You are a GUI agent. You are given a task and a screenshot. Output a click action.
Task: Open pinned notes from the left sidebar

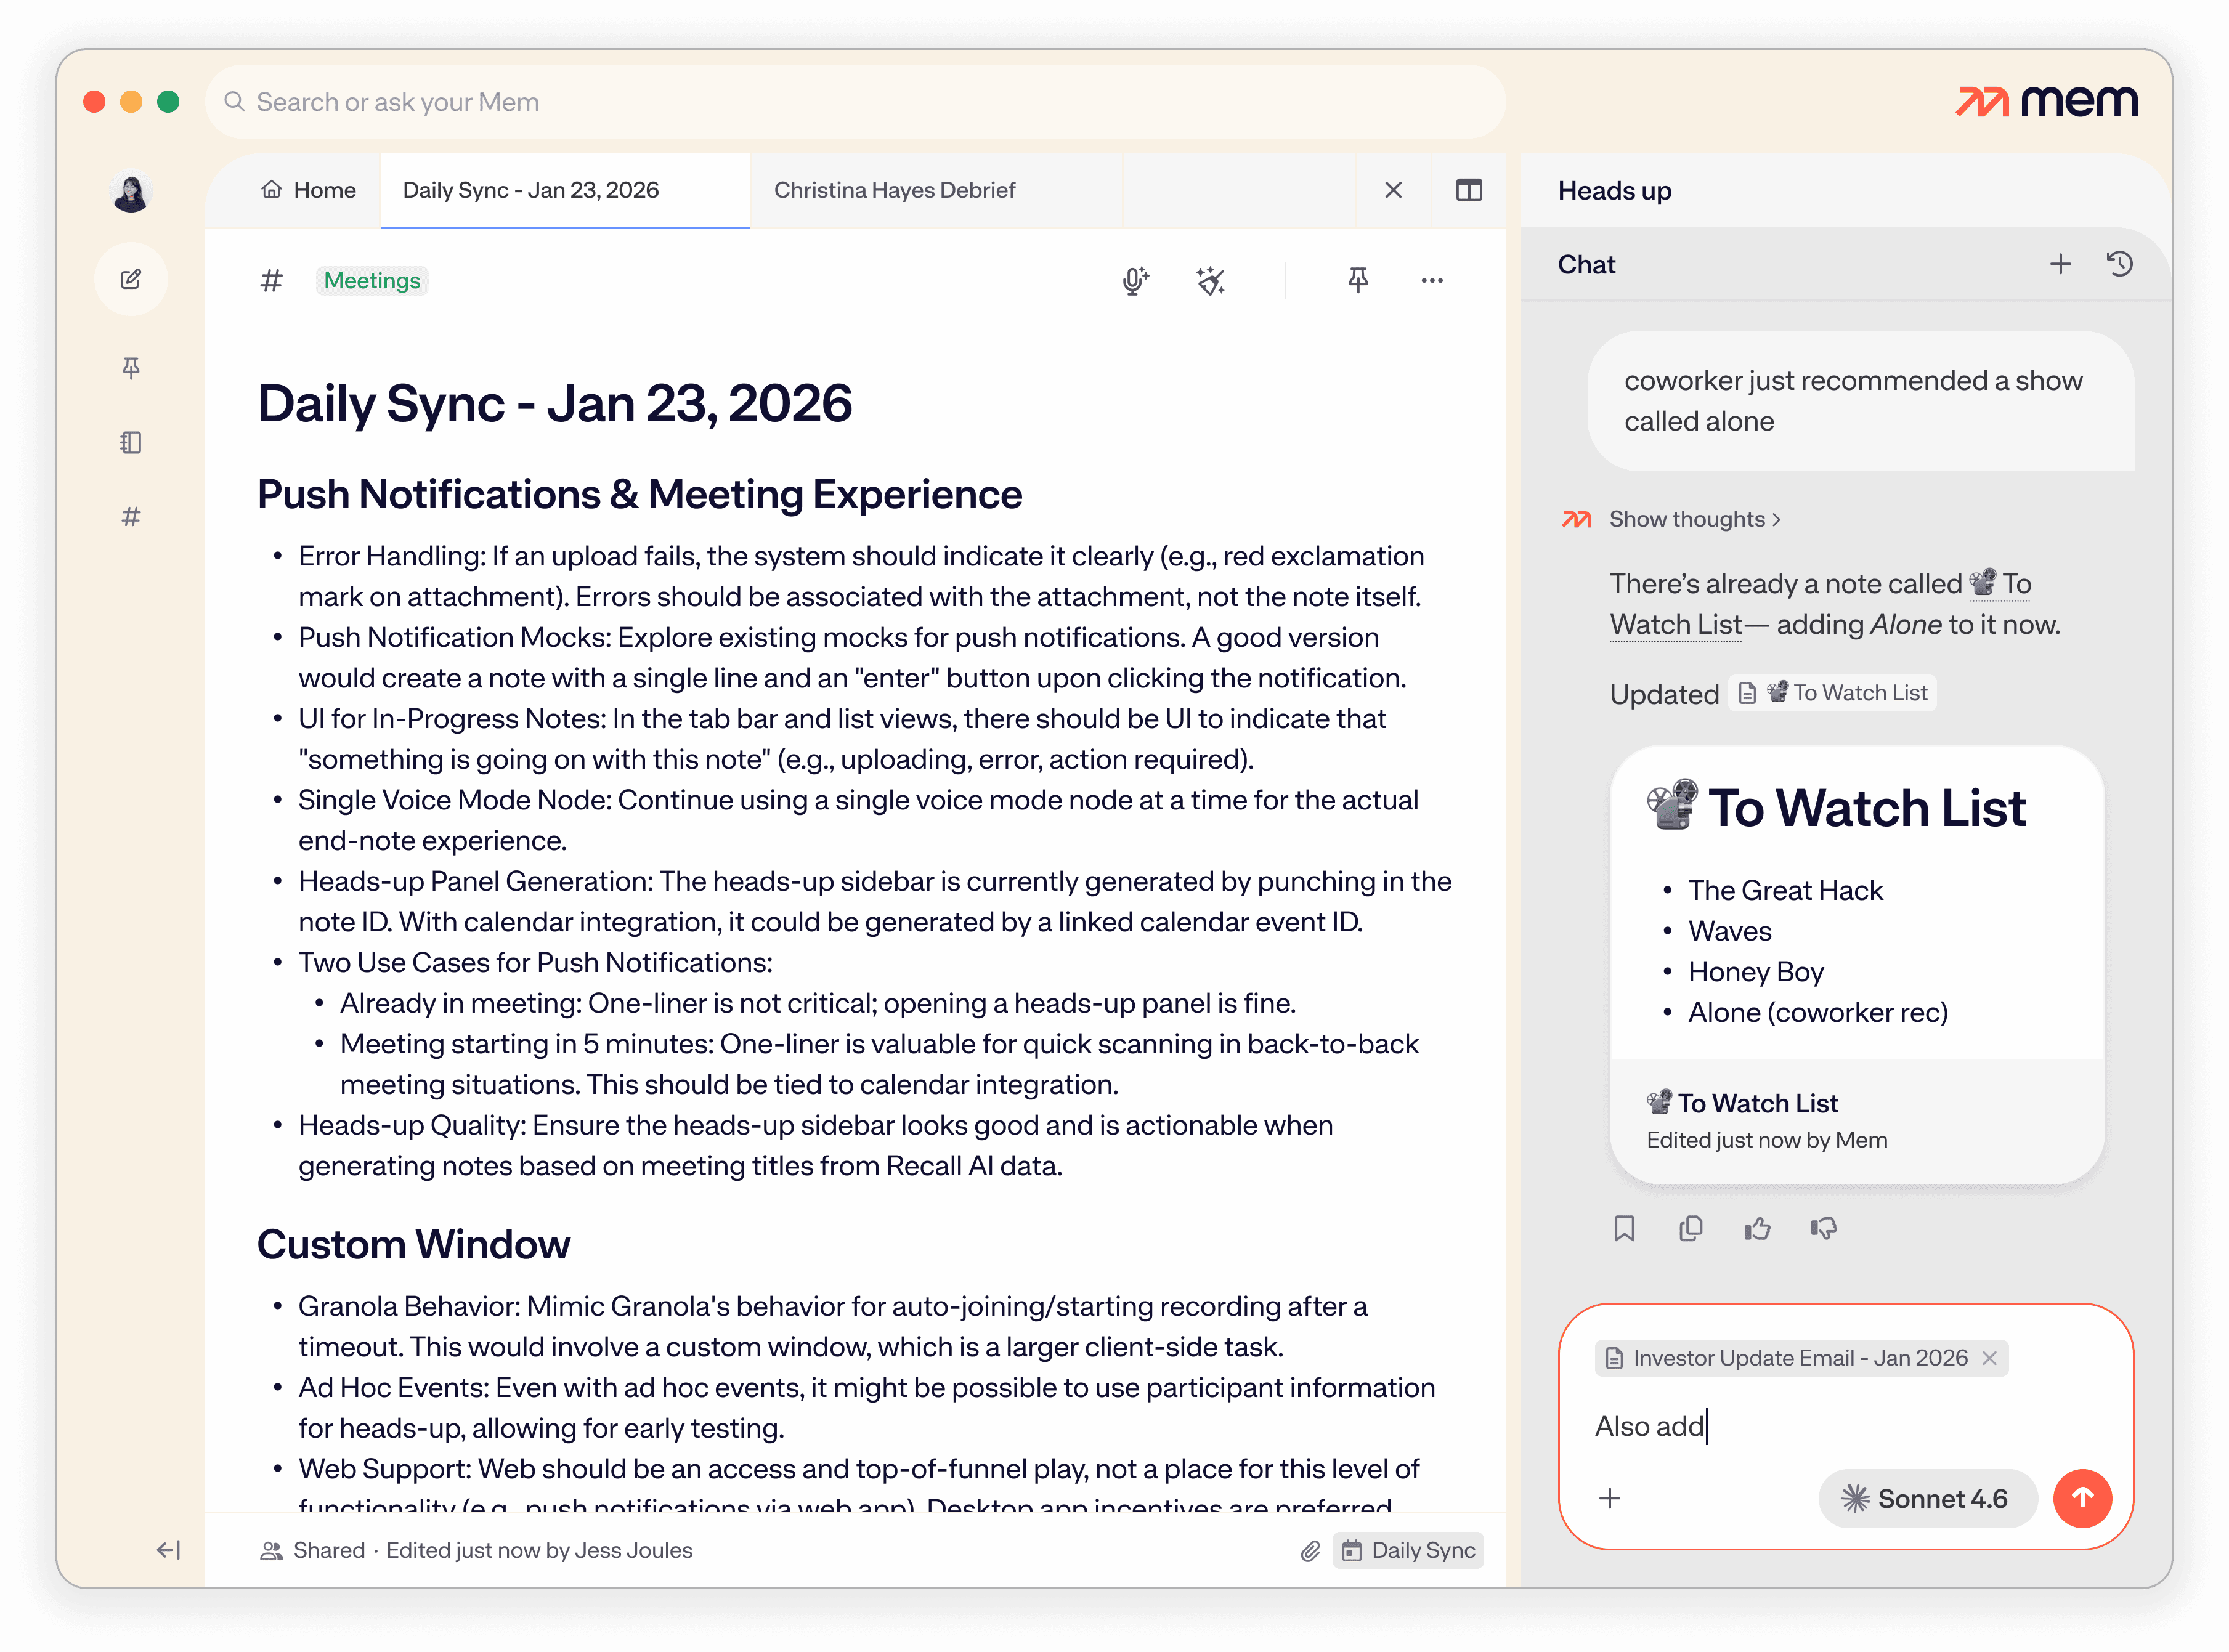131,367
